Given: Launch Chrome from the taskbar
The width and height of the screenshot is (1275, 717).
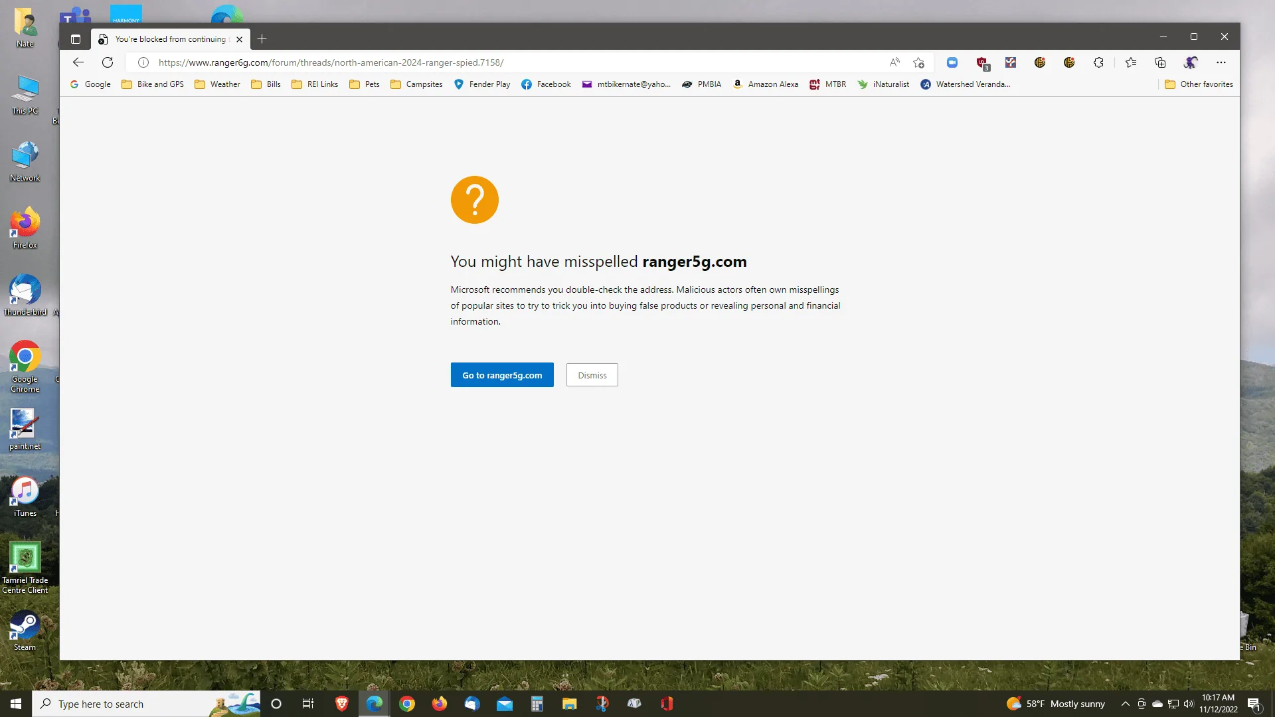Looking at the screenshot, I should [x=407, y=704].
